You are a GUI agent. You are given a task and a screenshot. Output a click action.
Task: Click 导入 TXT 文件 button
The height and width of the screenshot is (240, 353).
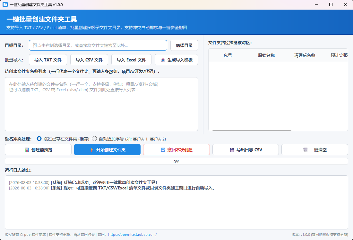tap(48, 60)
